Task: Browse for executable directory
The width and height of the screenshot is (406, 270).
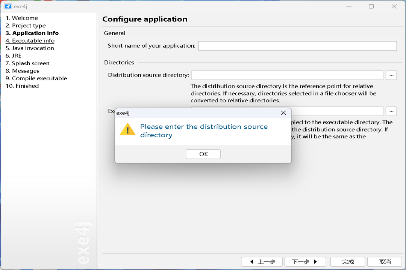Action: [391, 111]
